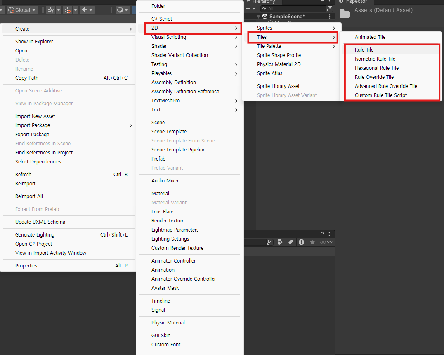Viewport: 444px width, 355px height.
Task: Open Project panel three-dot menu
Action: pos(329,234)
